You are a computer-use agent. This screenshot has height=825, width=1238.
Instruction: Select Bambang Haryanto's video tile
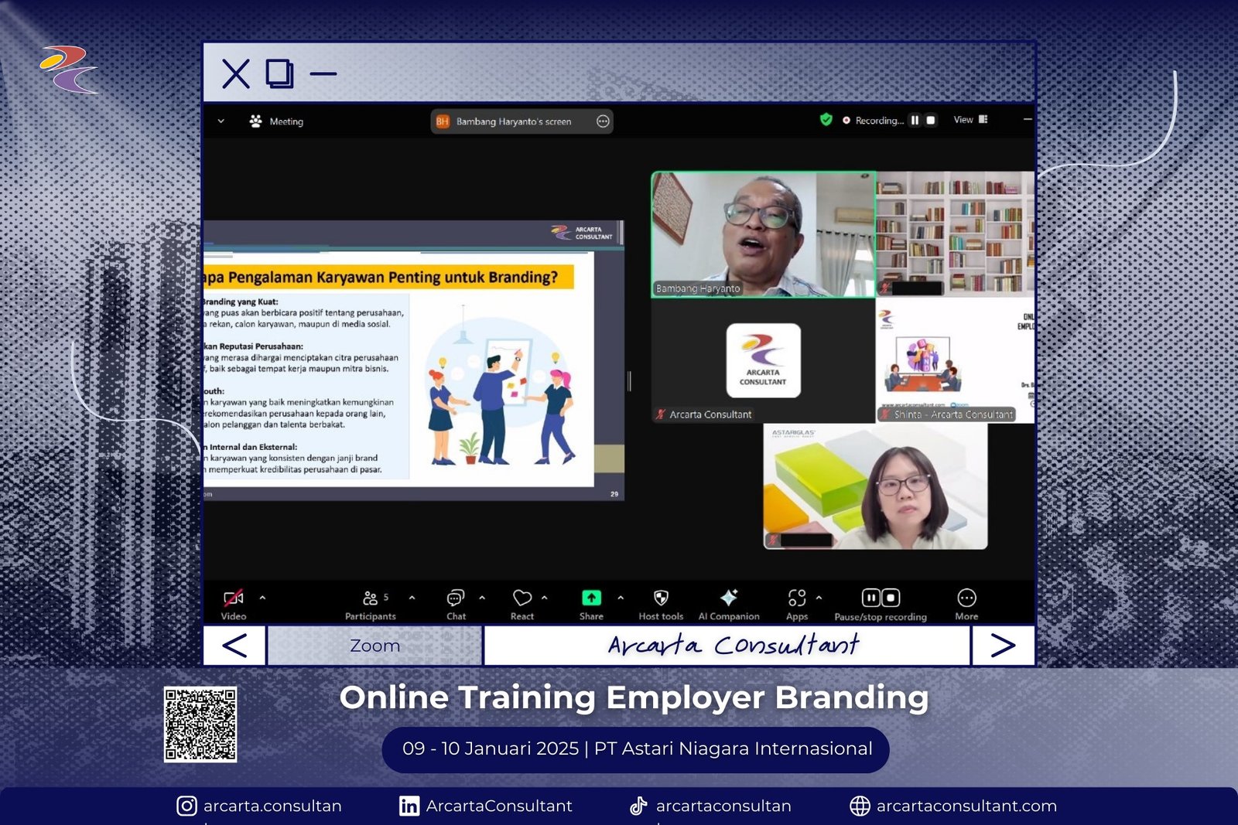coord(763,234)
